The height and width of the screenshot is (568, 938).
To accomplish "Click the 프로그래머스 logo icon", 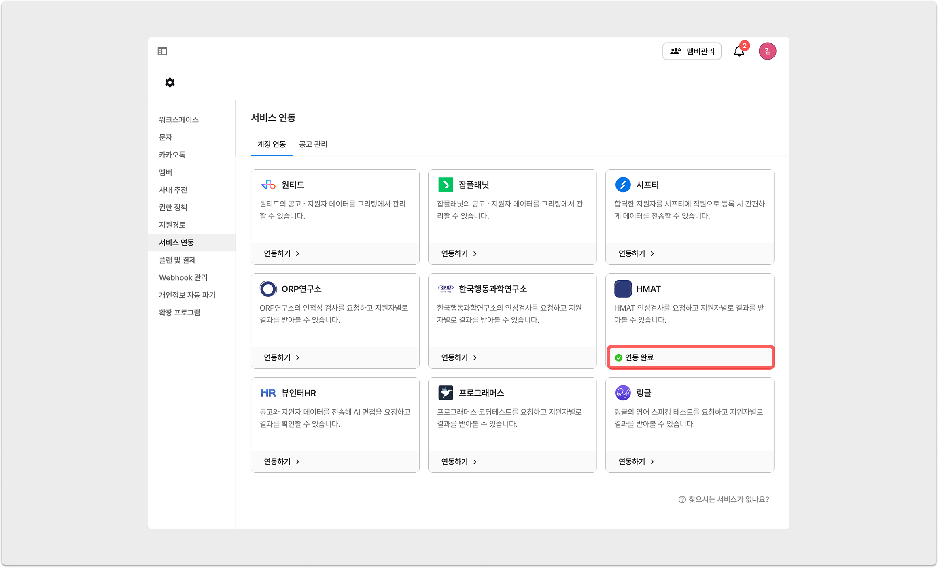I will [446, 393].
